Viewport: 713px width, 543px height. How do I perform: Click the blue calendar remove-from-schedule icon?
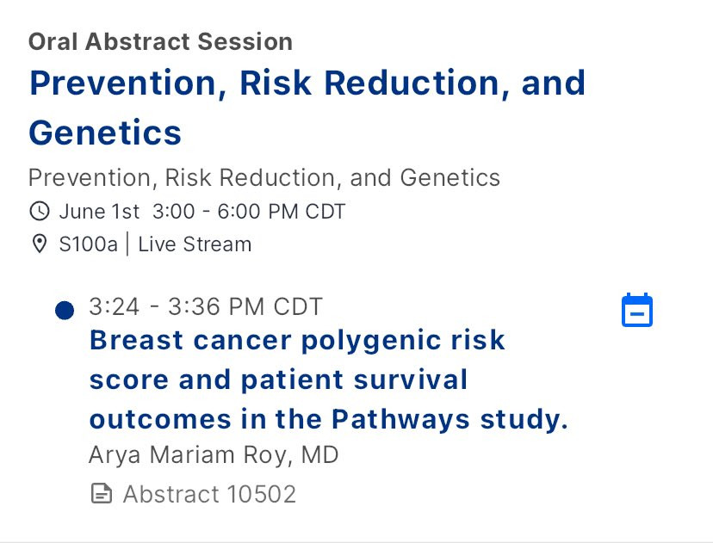pyautogui.click(x=637, y=310)
